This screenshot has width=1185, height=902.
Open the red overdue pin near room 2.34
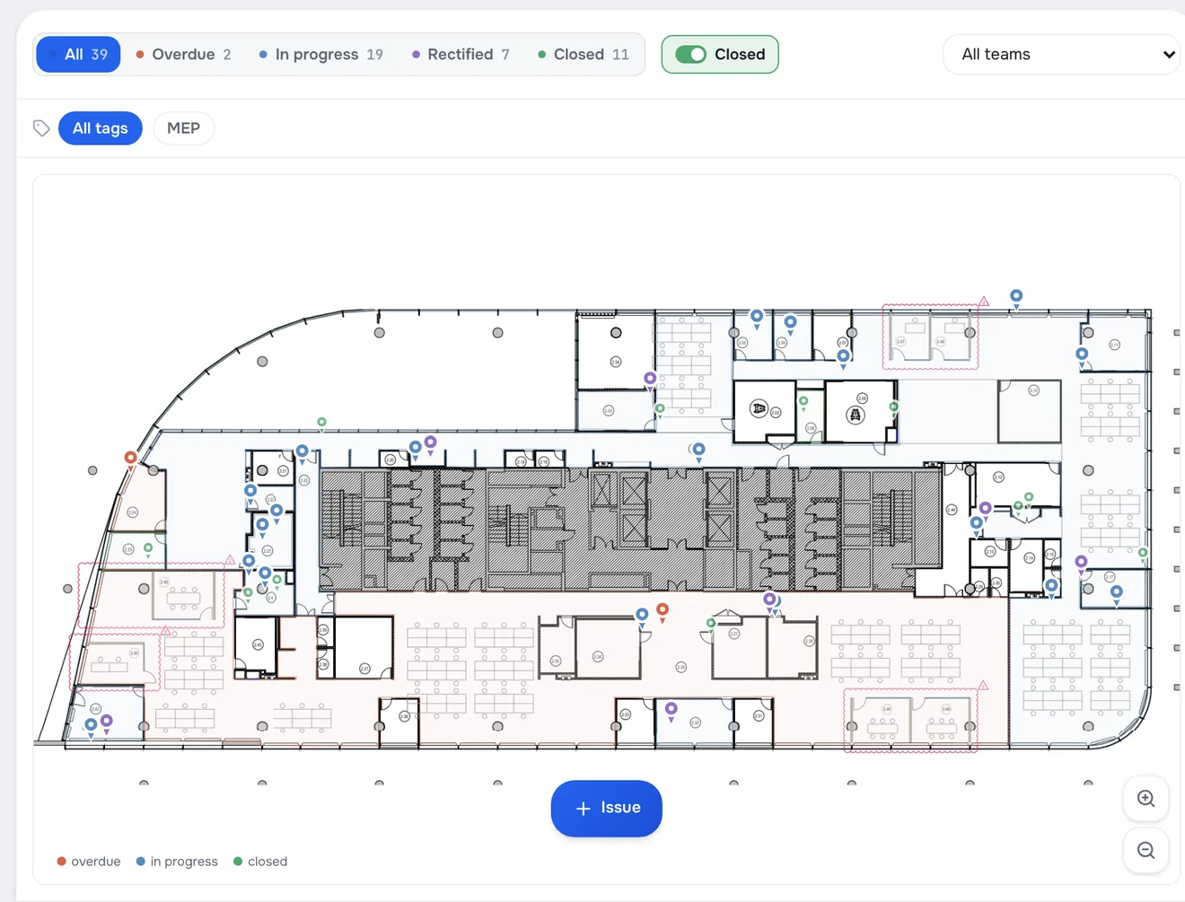[663, 611]
